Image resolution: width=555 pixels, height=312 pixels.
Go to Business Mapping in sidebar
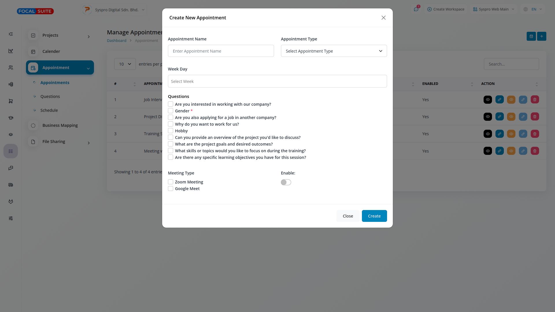pos(60,125)
